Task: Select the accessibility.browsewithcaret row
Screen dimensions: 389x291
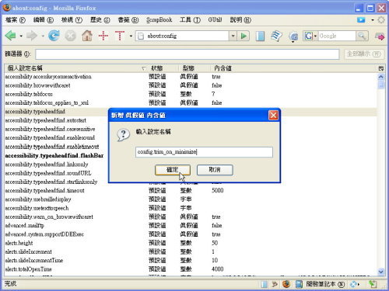Action: click(191, 85)
